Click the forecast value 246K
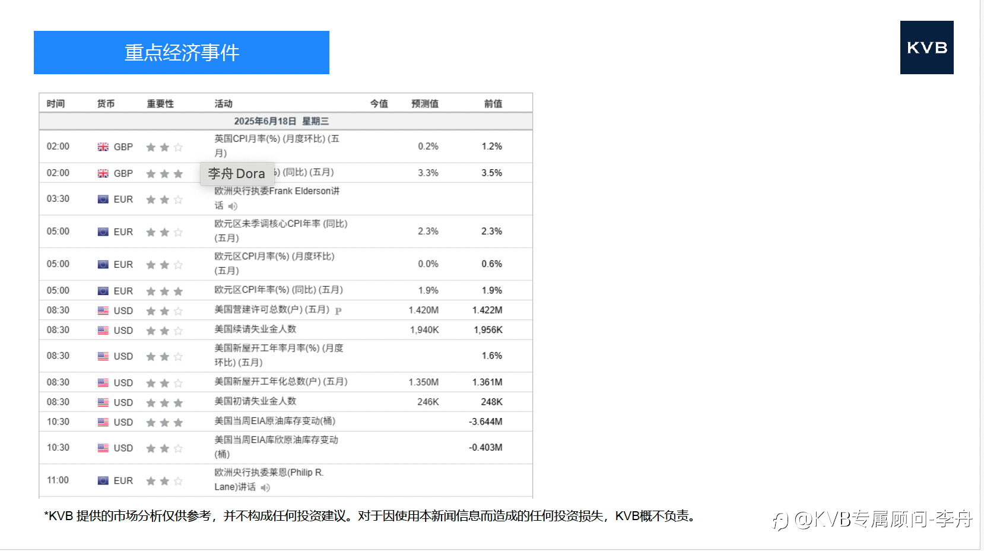This screenshot has width=984, height=551. pyautogui.click(x=428, y=402)
